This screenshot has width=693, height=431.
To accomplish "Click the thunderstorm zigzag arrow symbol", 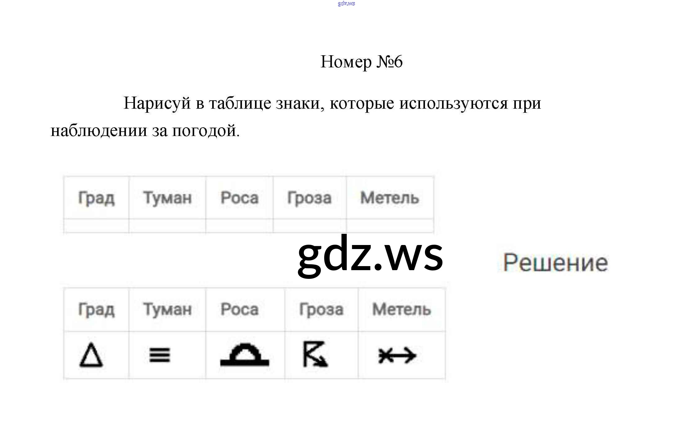I will coord(315,354).
